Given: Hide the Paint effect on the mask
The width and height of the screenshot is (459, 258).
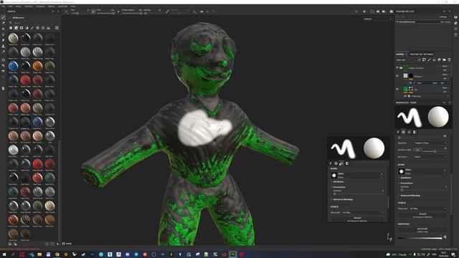Looking at the screenshot, I should [411, 83].
